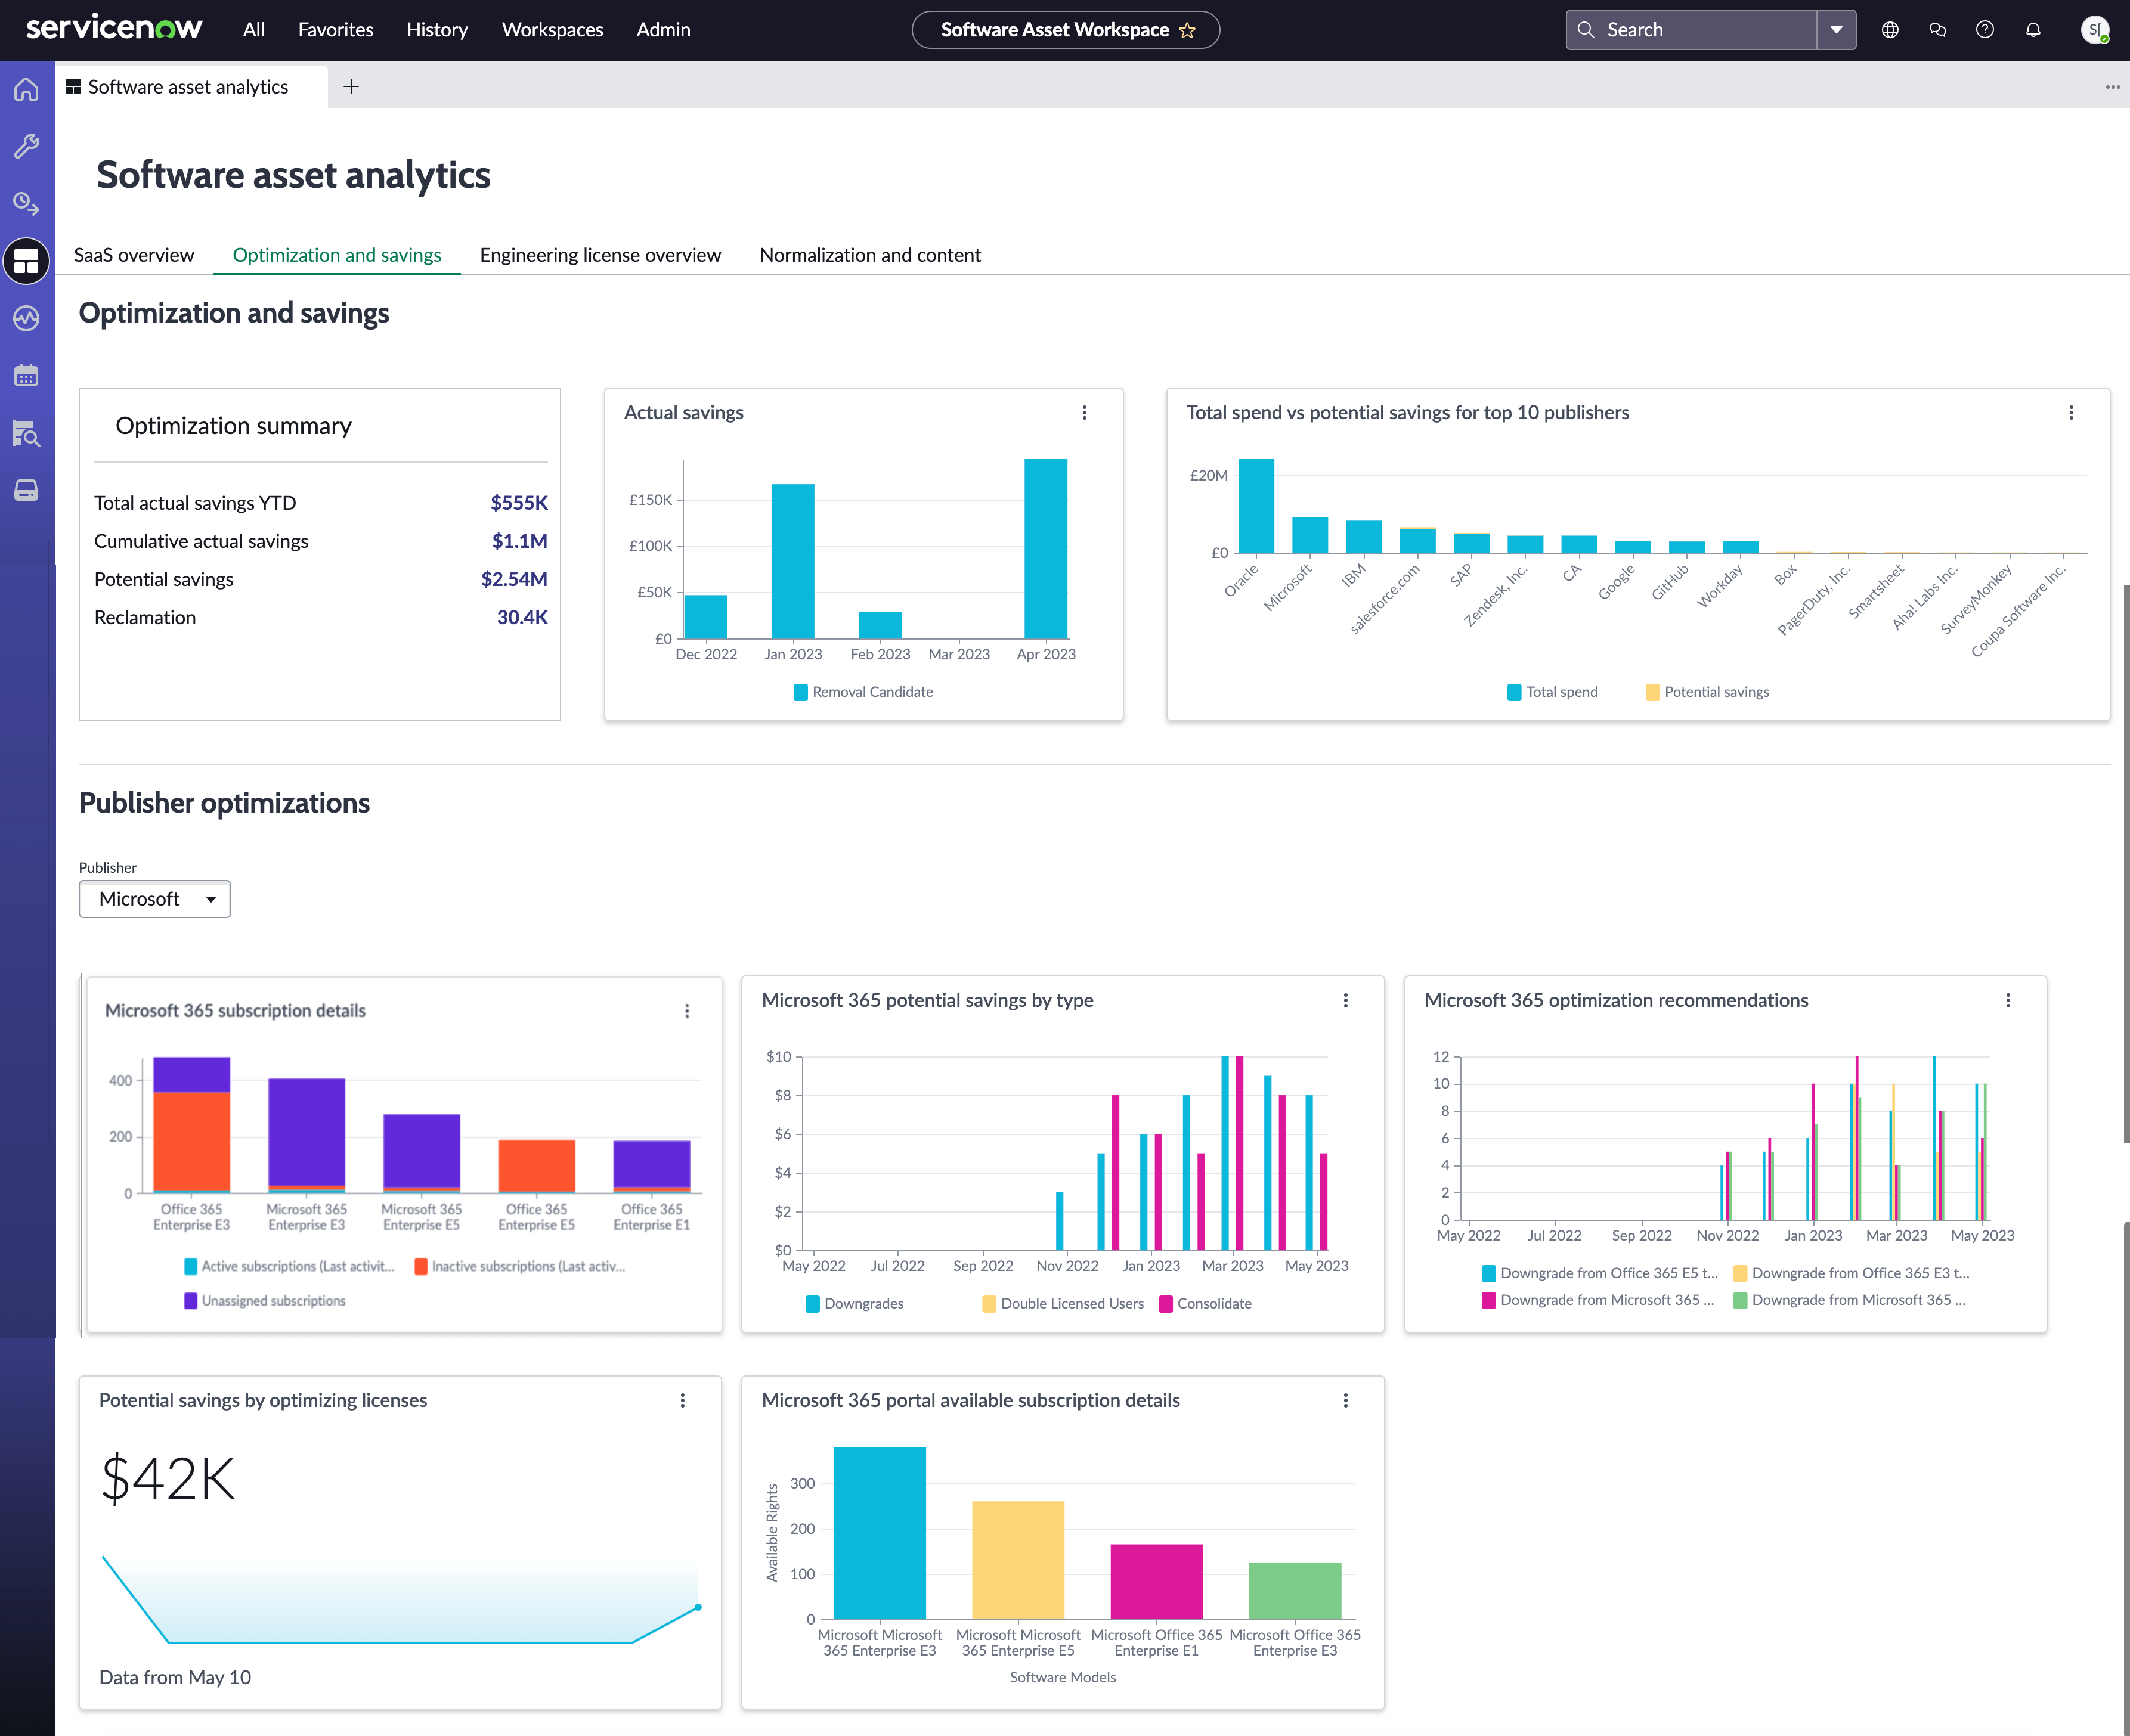Open the Admin menu
This screenshot has width=2130, height=1736.
(663, 30)
